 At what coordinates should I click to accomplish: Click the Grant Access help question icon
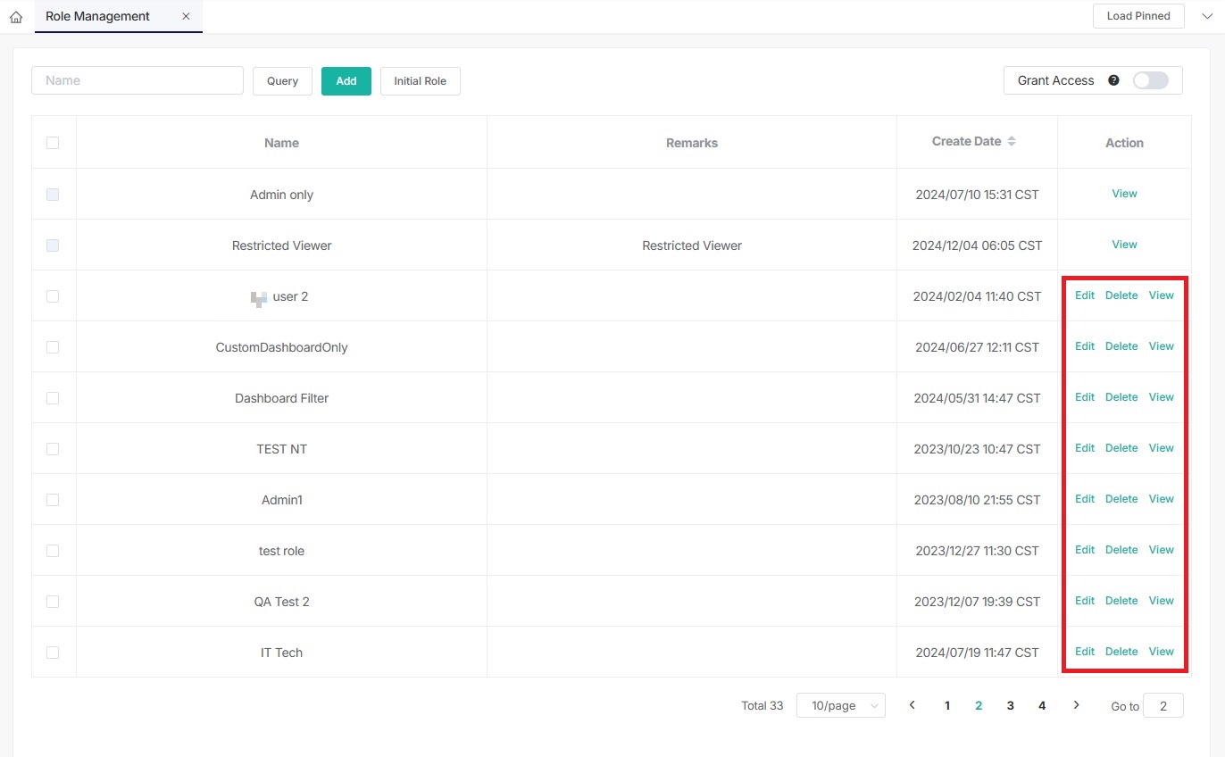click(1113, 80)
